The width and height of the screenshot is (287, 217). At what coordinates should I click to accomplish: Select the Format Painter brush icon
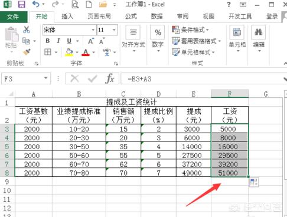27,52
